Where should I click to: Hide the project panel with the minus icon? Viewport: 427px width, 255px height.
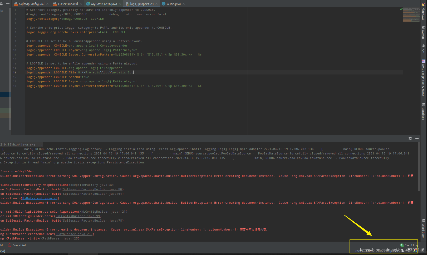8,4
